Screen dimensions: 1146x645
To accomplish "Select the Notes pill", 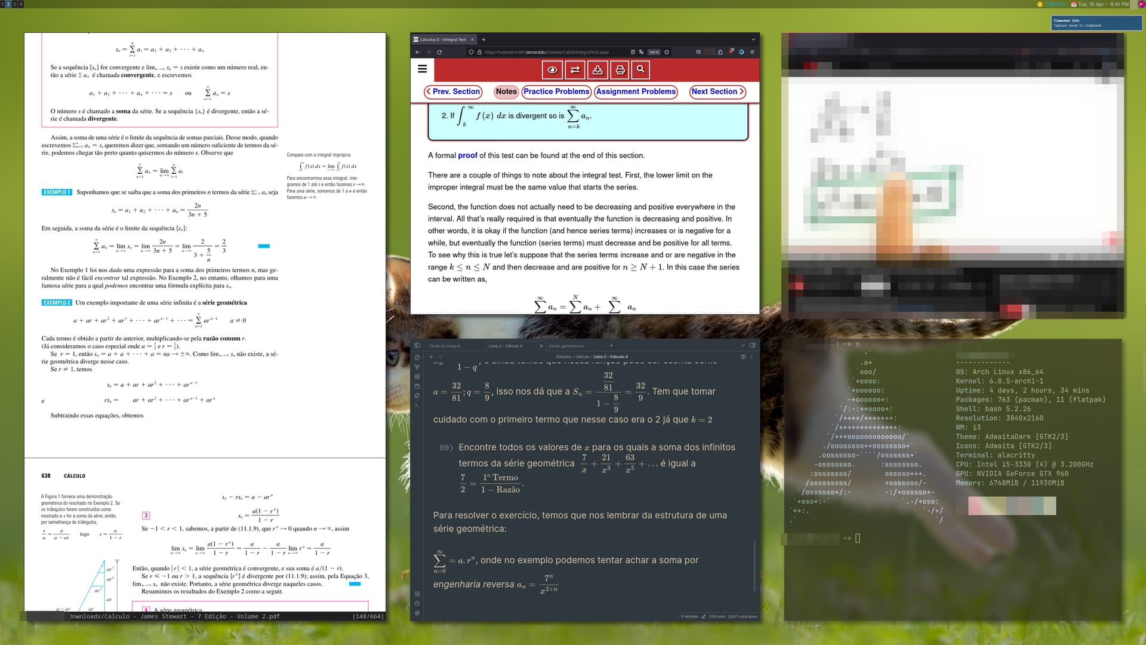I will pyautogui.click(x=506, y=91).
